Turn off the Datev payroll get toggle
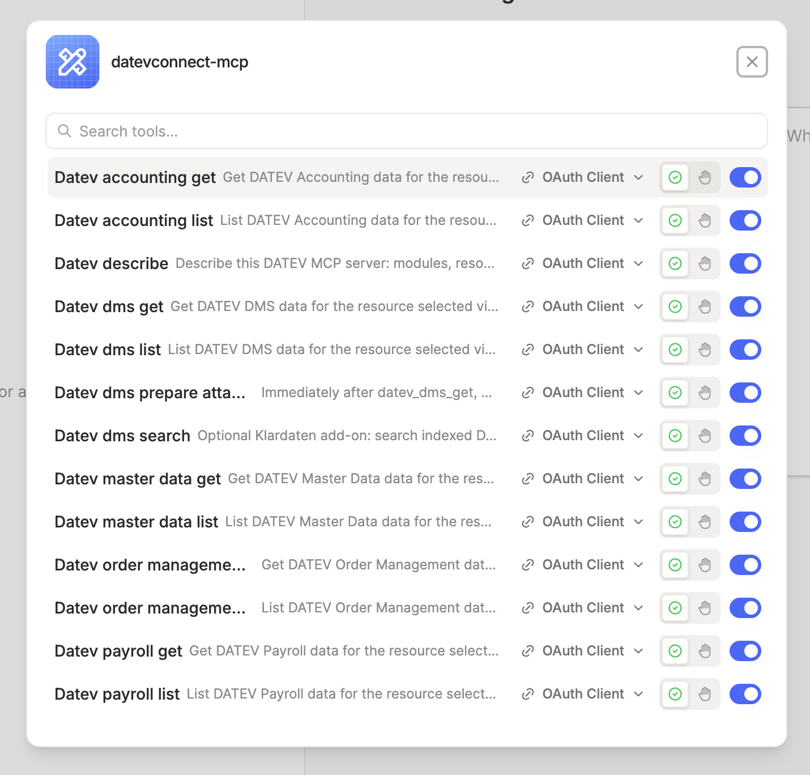Image resolution: width=810 pixels, height=775 pixels. (745, 651)
